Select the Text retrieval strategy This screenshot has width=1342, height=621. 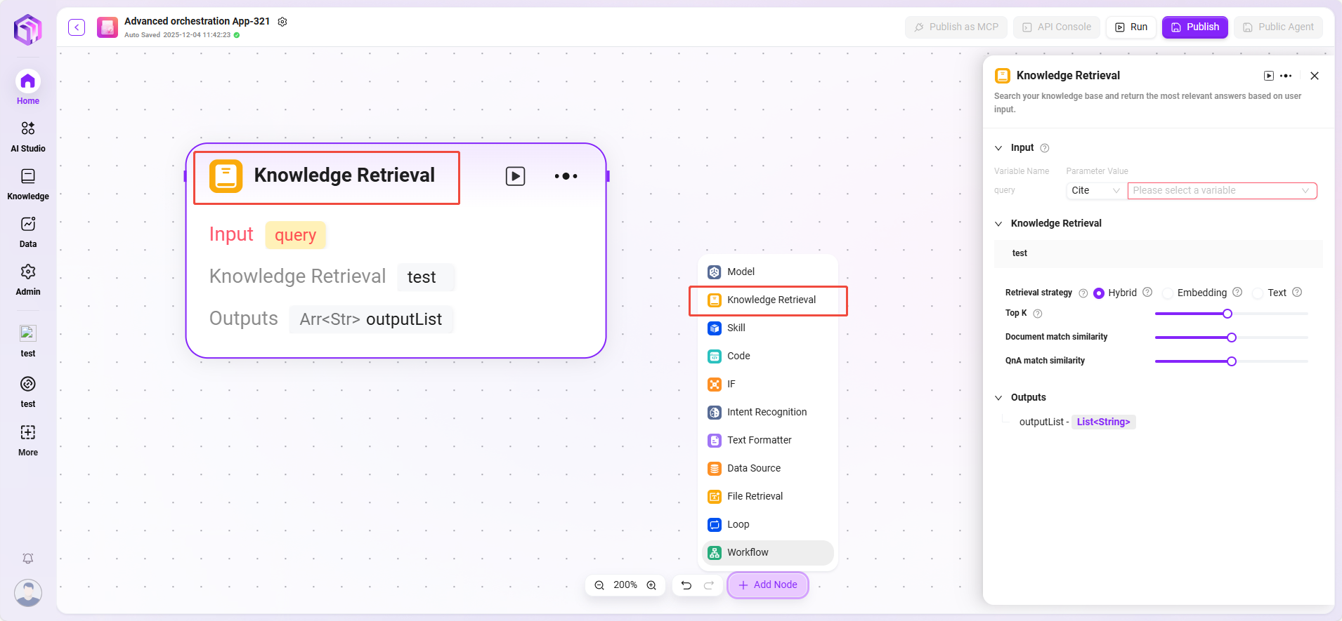[1258, 293]
